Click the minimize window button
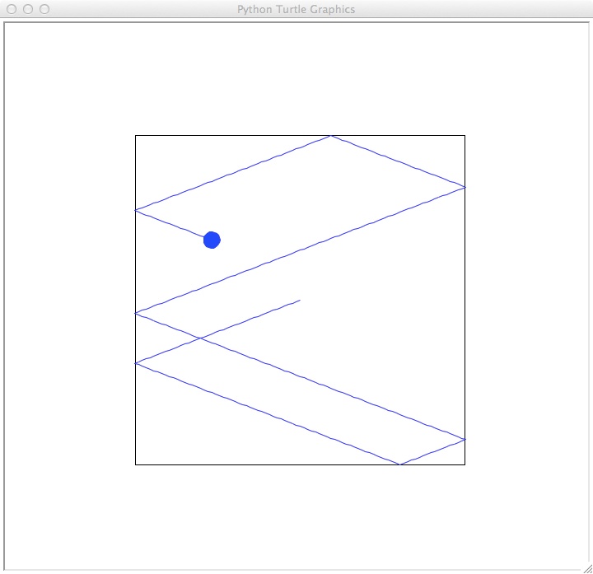This screenshot has height=574, width=593. [28, 9]
